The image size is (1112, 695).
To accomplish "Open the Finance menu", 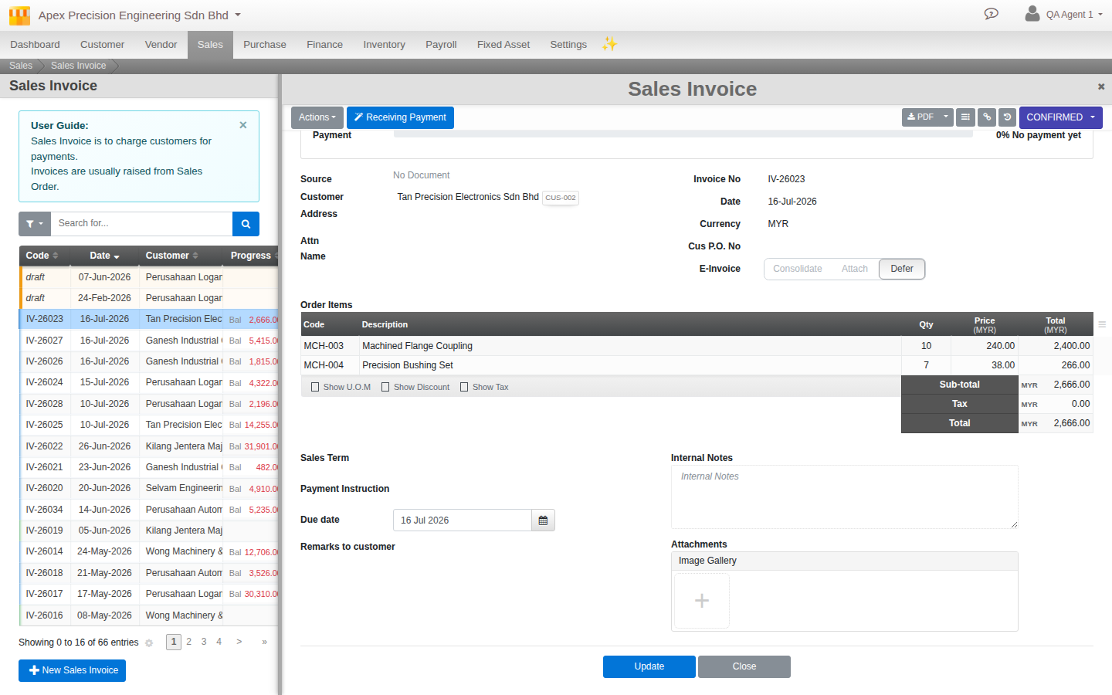I will [324, 45].
